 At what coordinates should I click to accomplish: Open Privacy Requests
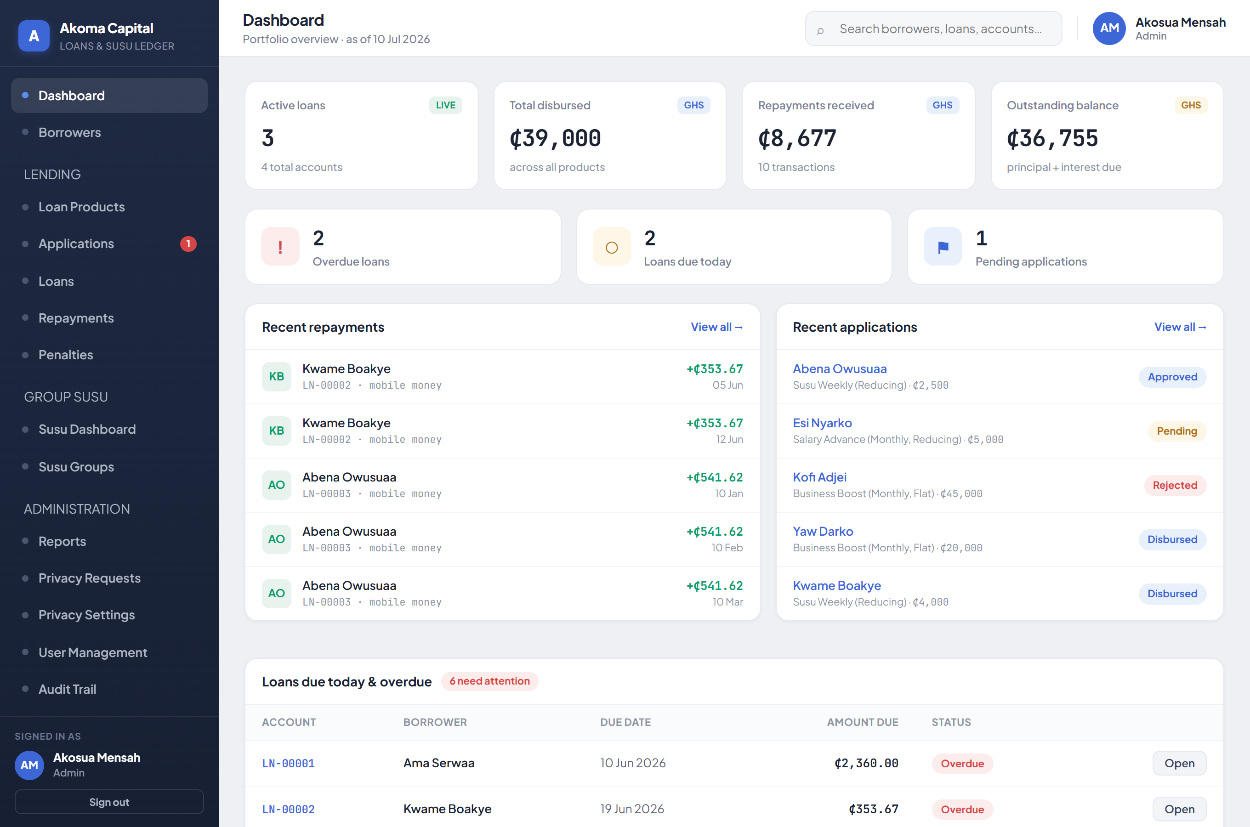[x=109, y=578]
